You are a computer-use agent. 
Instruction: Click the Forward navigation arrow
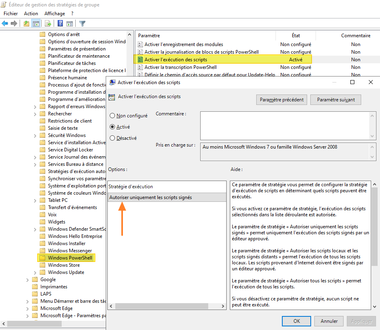click(14, 23)
